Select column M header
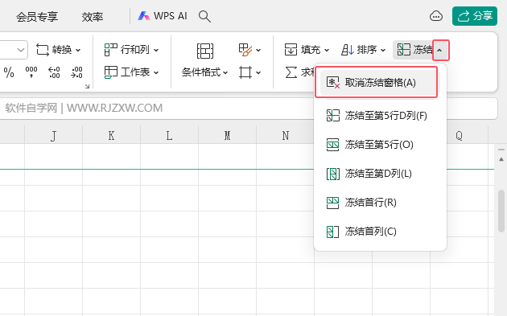507x316 pixels. point(227,135)
